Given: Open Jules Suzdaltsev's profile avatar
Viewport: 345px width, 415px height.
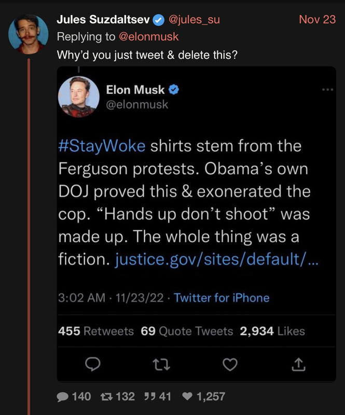Looking at the screenshot, I should 28,33.
